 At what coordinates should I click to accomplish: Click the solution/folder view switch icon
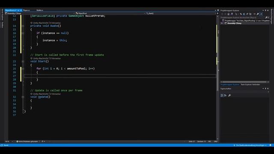click(232, 14)
